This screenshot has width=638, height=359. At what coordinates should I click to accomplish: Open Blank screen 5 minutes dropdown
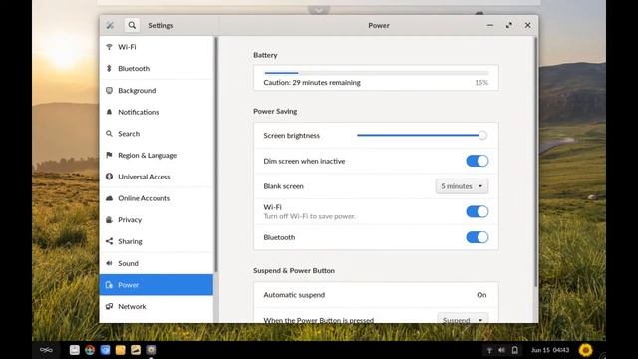(x=462, y=186)
